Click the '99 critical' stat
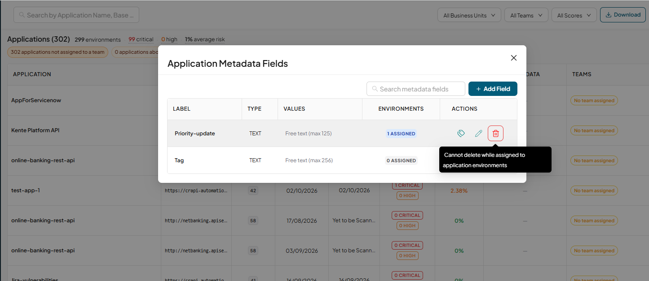649x281 pixels. (141, 39)
